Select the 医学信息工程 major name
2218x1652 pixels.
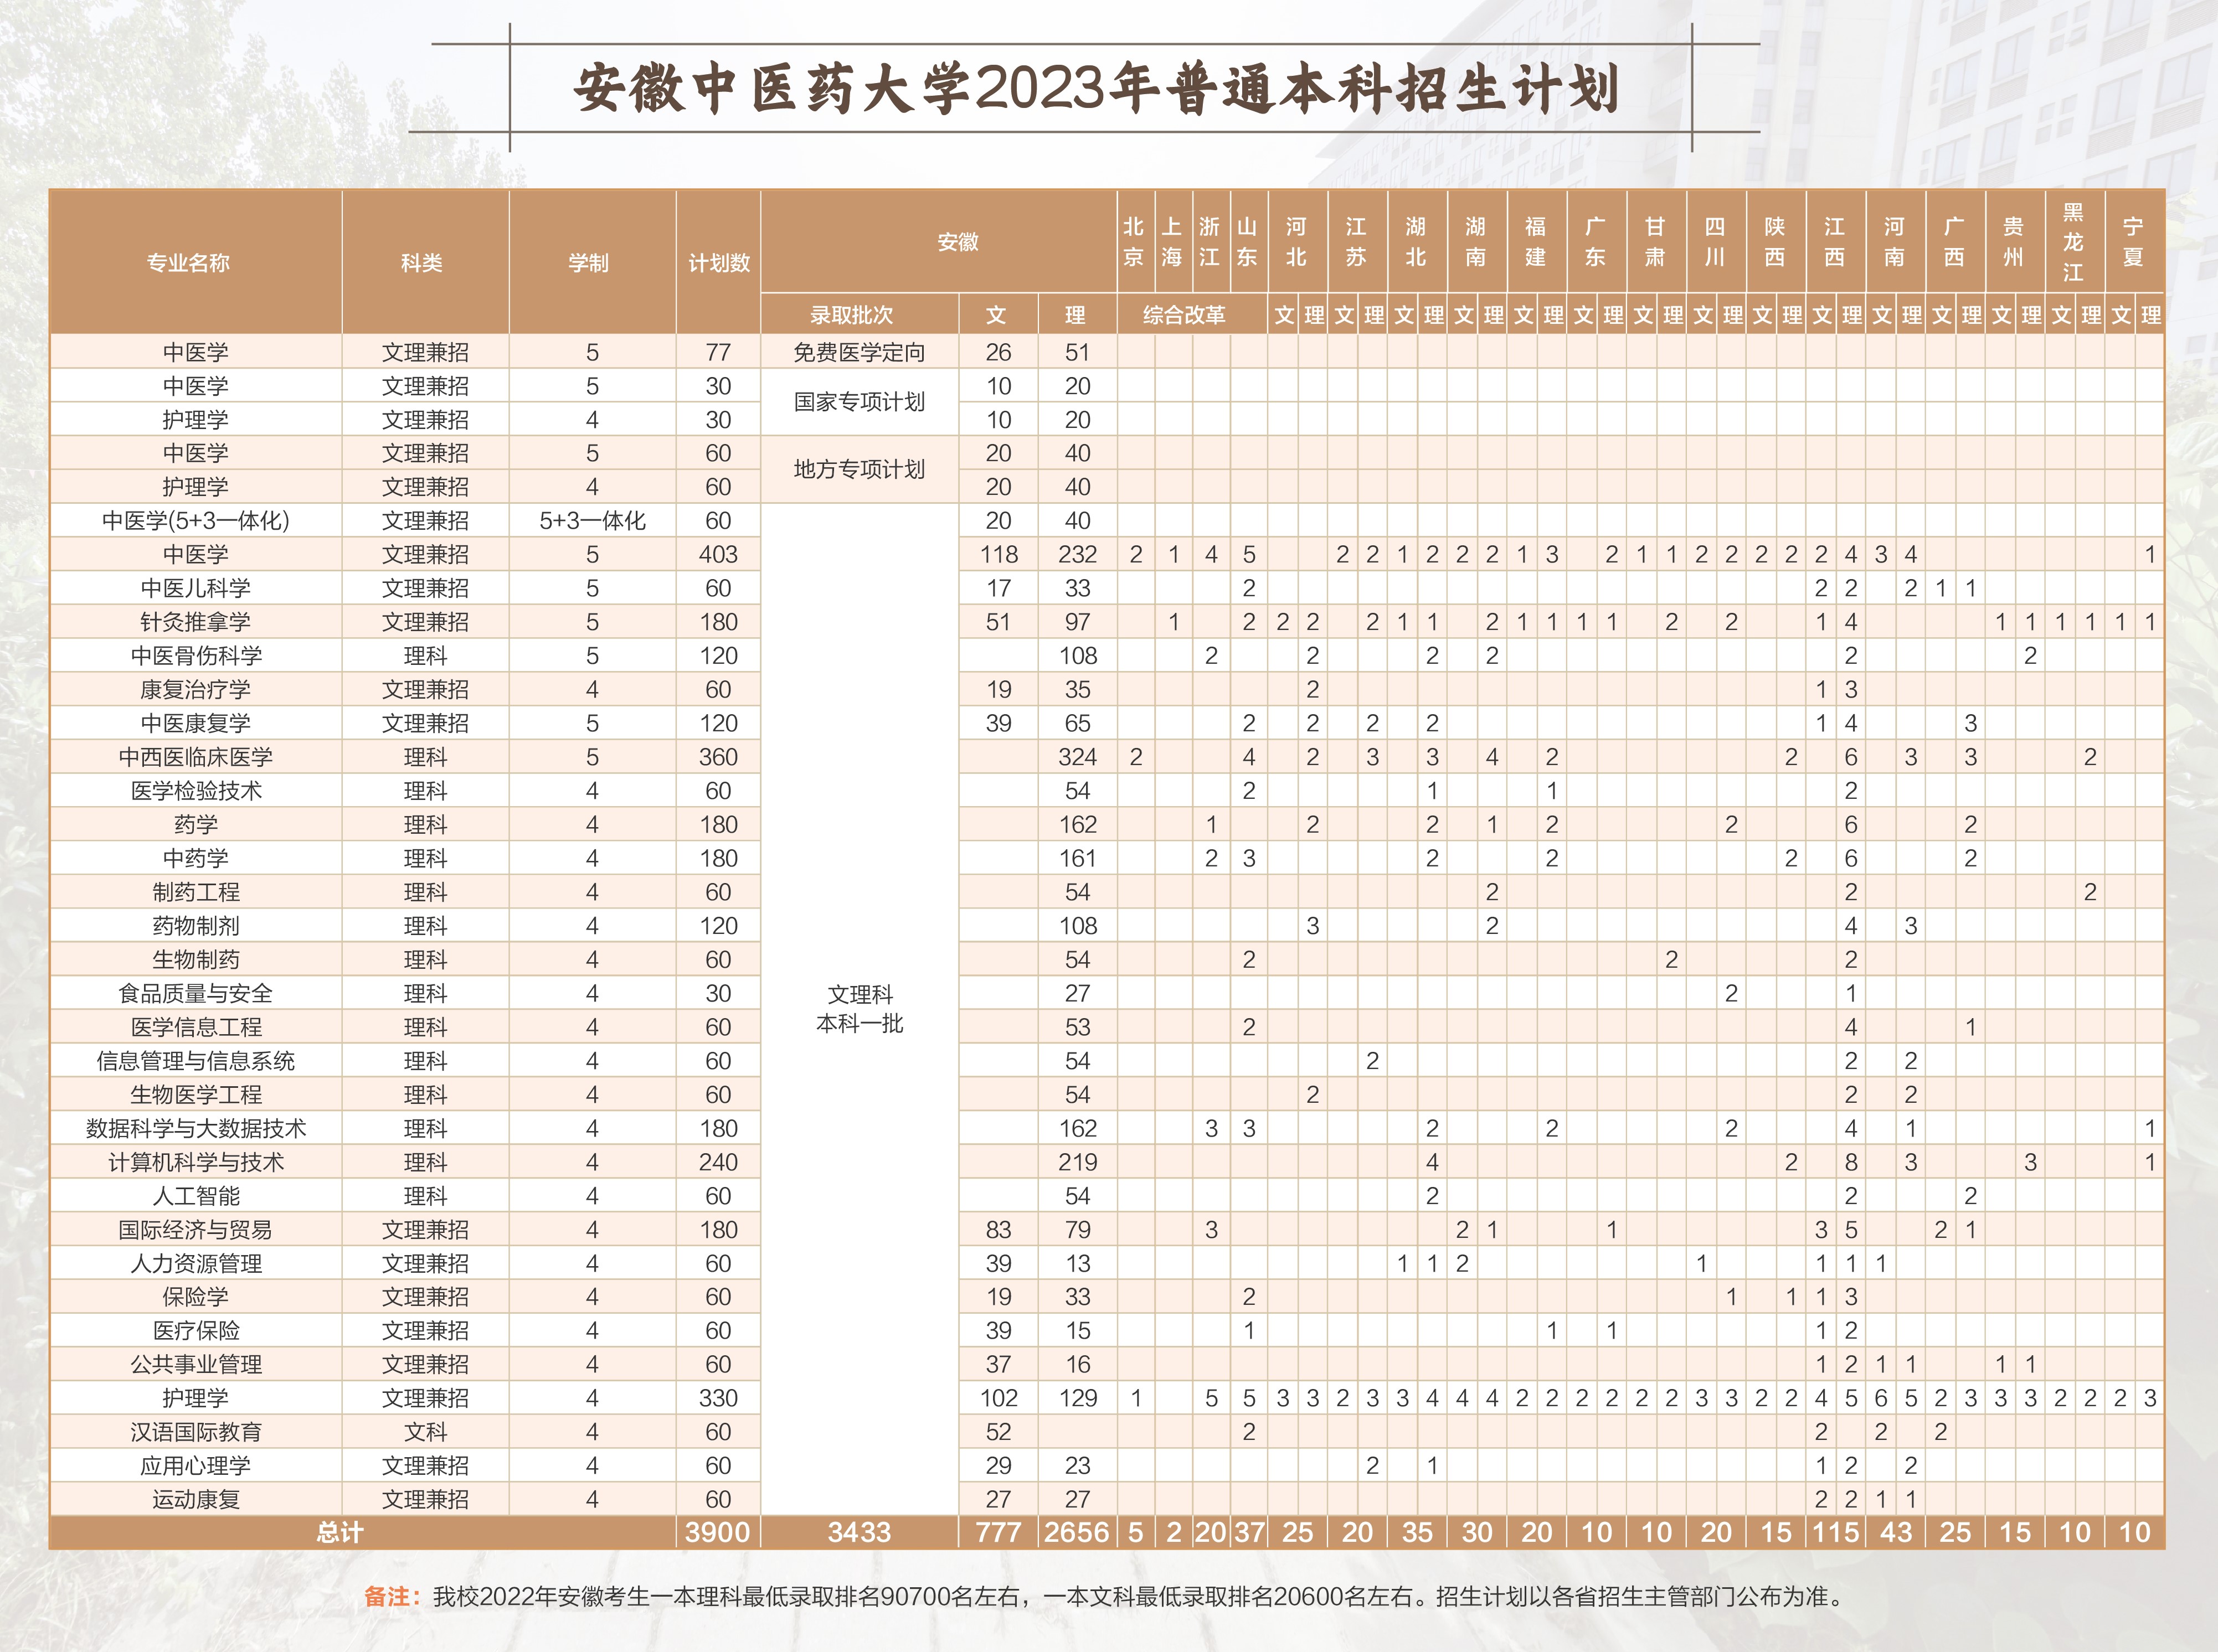click(x=196, y=1027)
